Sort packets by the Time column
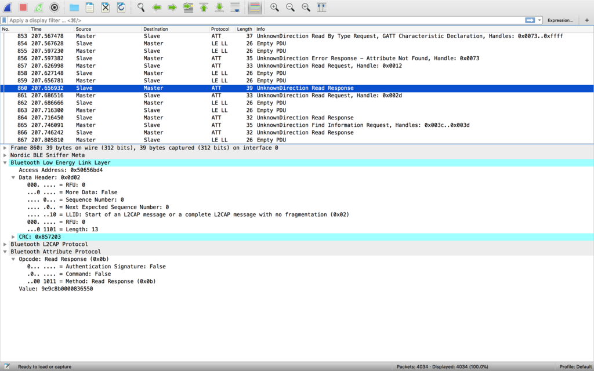This screenshot has width=594, height=371. pyautogui.click(x=52, y=29)
